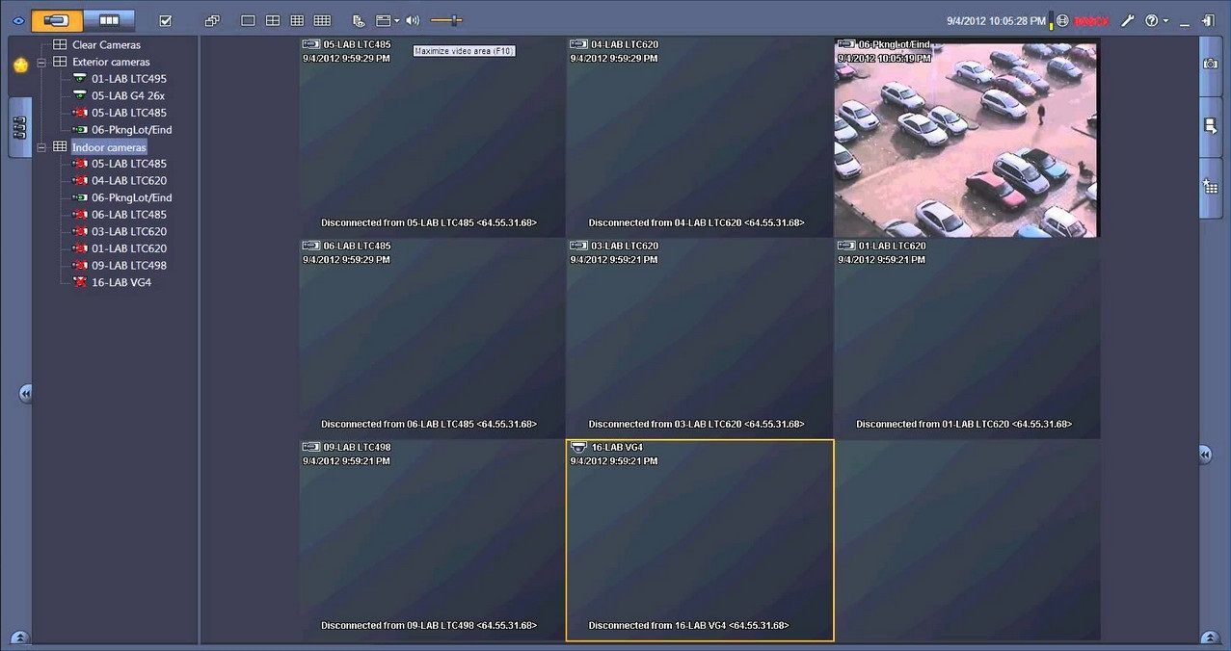Collapse the Indoor cameras tree node
Viewport: 1231px width, 651px height.
click(41, 146)
